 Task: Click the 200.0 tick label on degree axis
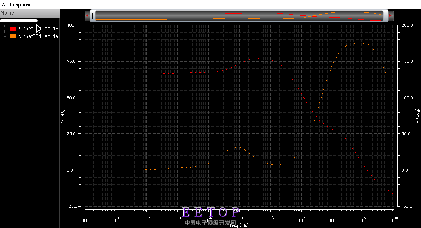407,25
